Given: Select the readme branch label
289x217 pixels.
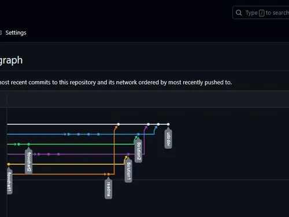Looking at the screenshot, I should (109, 189).
